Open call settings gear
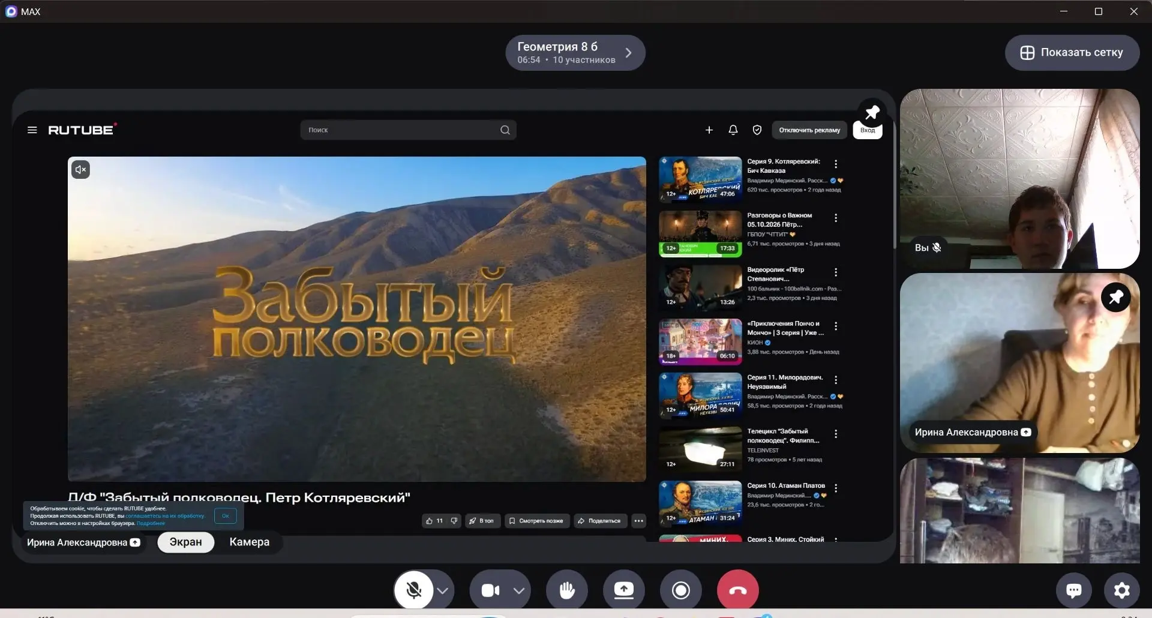 point(1122,590)
